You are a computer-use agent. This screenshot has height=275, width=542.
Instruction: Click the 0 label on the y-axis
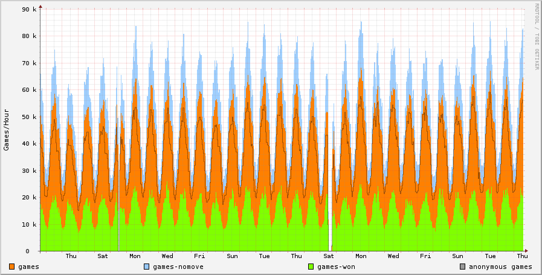point(35,251)
